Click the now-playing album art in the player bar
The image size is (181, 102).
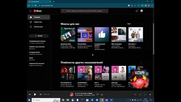[72, 94]
